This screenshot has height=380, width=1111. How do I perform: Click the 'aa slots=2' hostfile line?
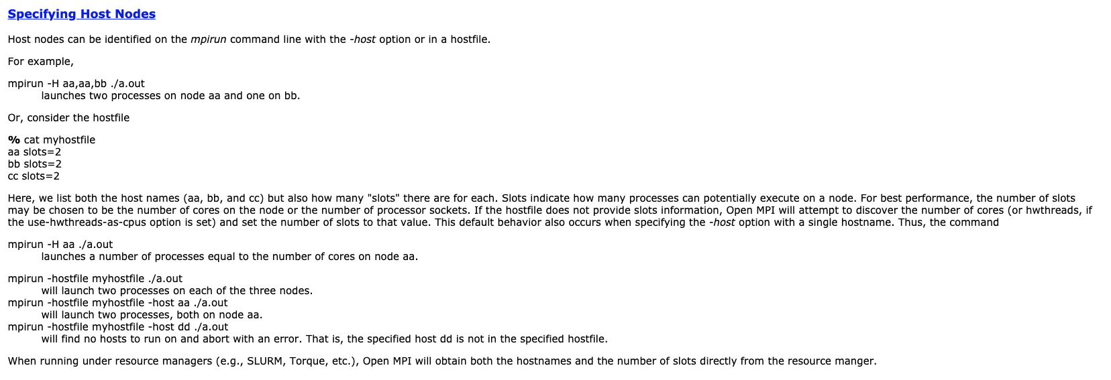point(35,152)
